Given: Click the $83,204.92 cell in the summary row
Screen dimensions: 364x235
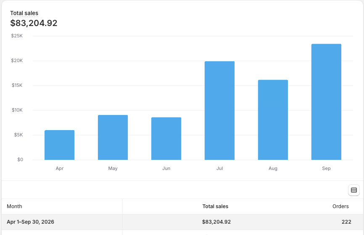Looking at the screenshot, I should point(216,222).
